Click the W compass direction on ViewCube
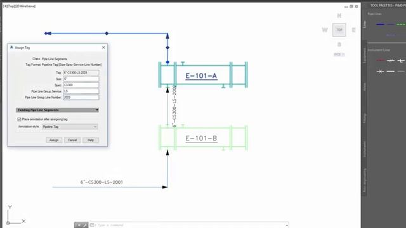 tap(325, 30)
